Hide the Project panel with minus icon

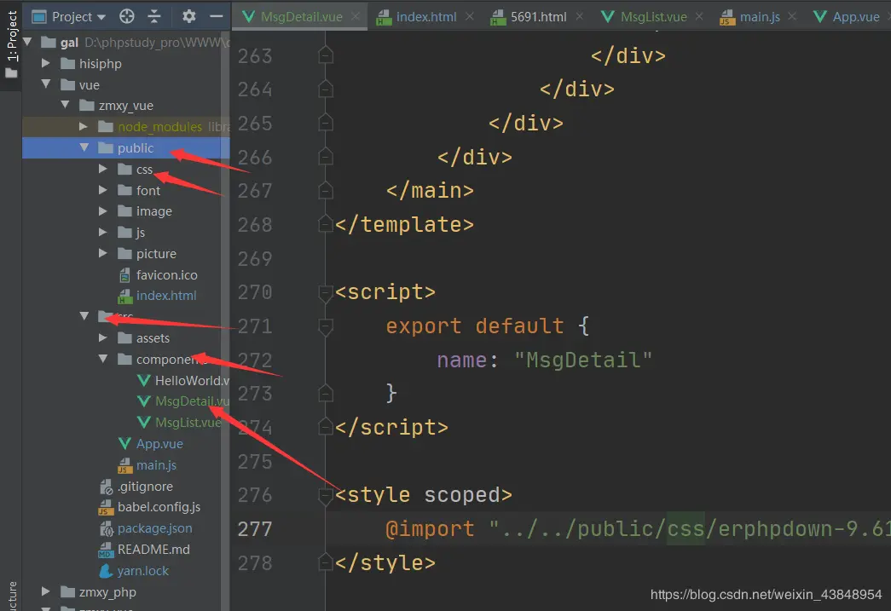coord(216,16)
